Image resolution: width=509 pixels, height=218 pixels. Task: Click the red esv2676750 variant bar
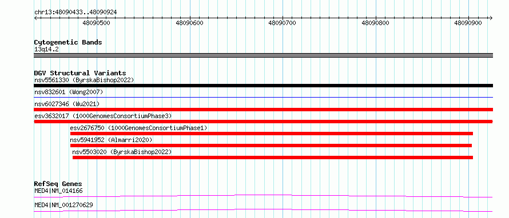click(x=272, y=134)
